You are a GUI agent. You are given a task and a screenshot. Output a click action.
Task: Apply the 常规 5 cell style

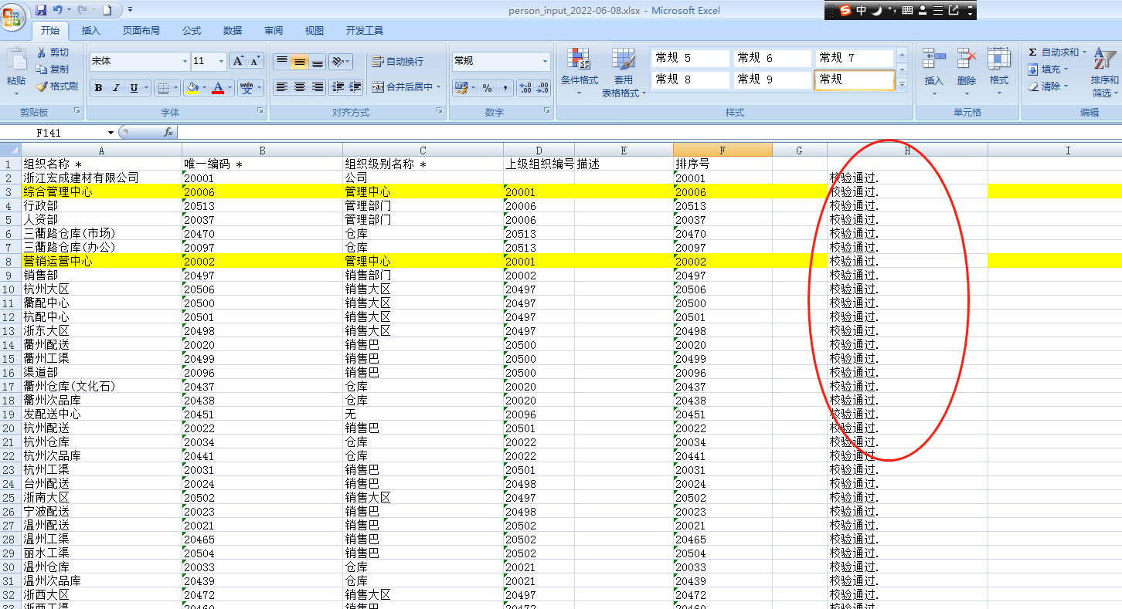pyautogui.click(x=689, y=59)
